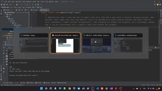Switch to the OBS window thumbnail
Image resolution: width=162 pixels, height=91 pixels.
click(97, 43)
